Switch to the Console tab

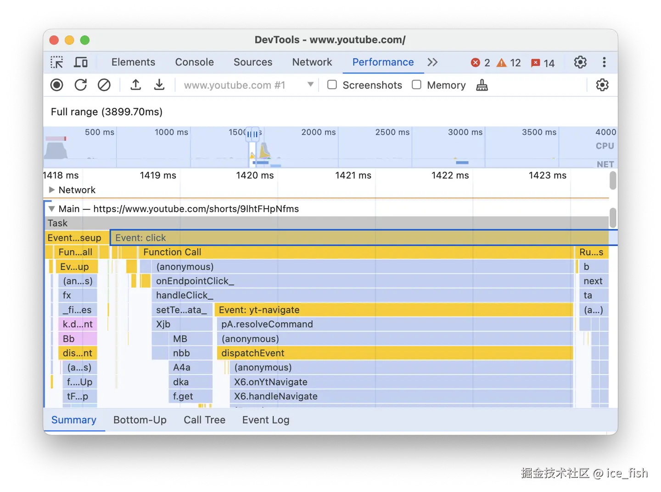[194, 62]
